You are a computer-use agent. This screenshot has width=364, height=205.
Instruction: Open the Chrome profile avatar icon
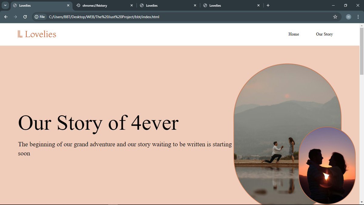(x=348, y=17)
